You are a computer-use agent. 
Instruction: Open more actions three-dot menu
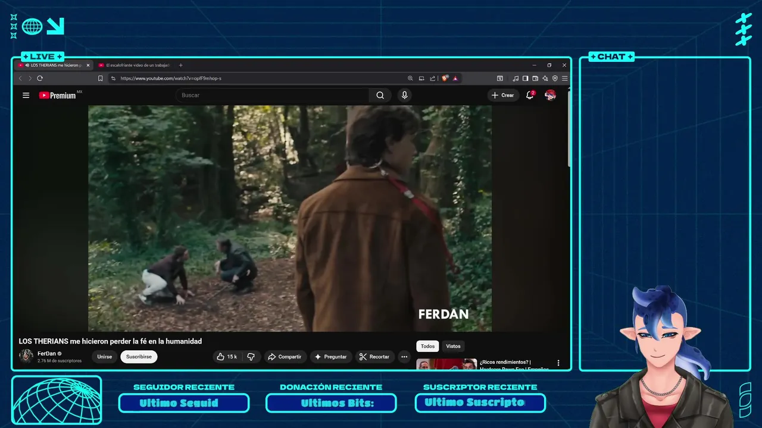tap(404, 357)
